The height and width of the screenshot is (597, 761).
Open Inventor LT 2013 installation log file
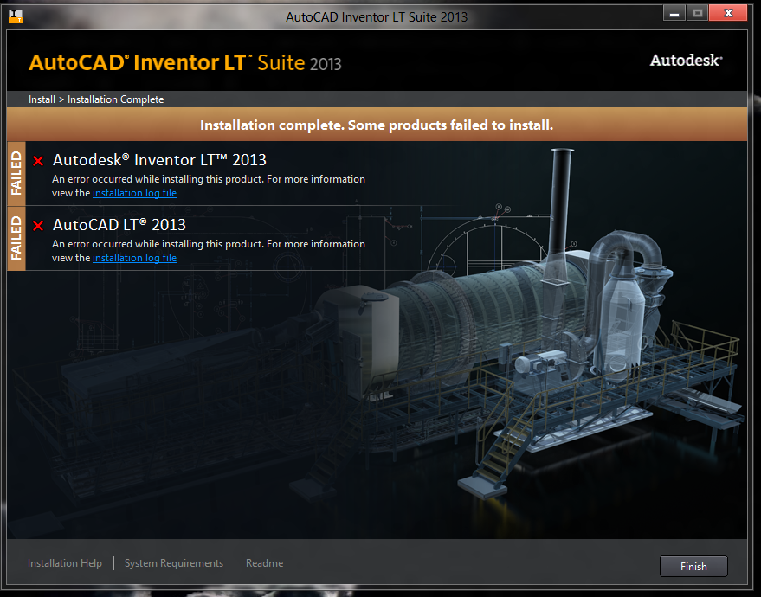134,193
